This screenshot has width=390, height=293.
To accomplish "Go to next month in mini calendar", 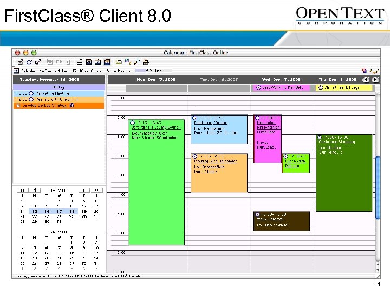I will pyautogui.click(x=84, y=190).
